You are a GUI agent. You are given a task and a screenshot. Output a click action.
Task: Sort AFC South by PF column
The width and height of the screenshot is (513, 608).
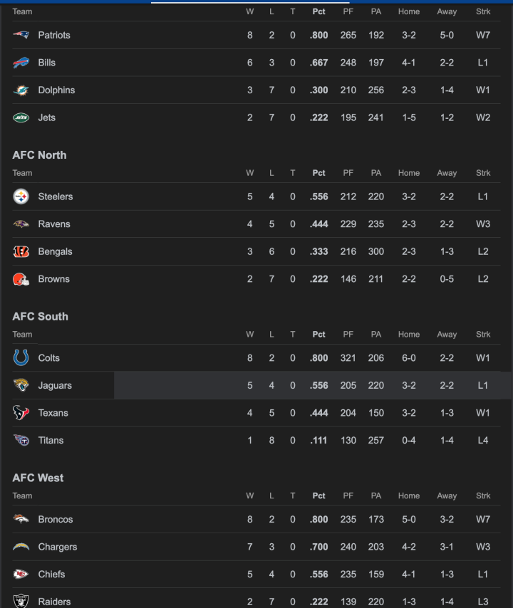point(348,335)
